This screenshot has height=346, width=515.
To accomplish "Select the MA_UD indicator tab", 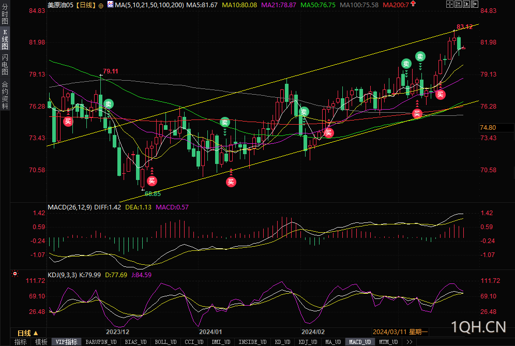I will coord(333,342).
